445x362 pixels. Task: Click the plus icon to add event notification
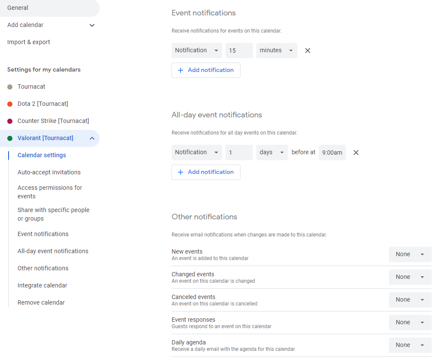click(x=180, y=70)
